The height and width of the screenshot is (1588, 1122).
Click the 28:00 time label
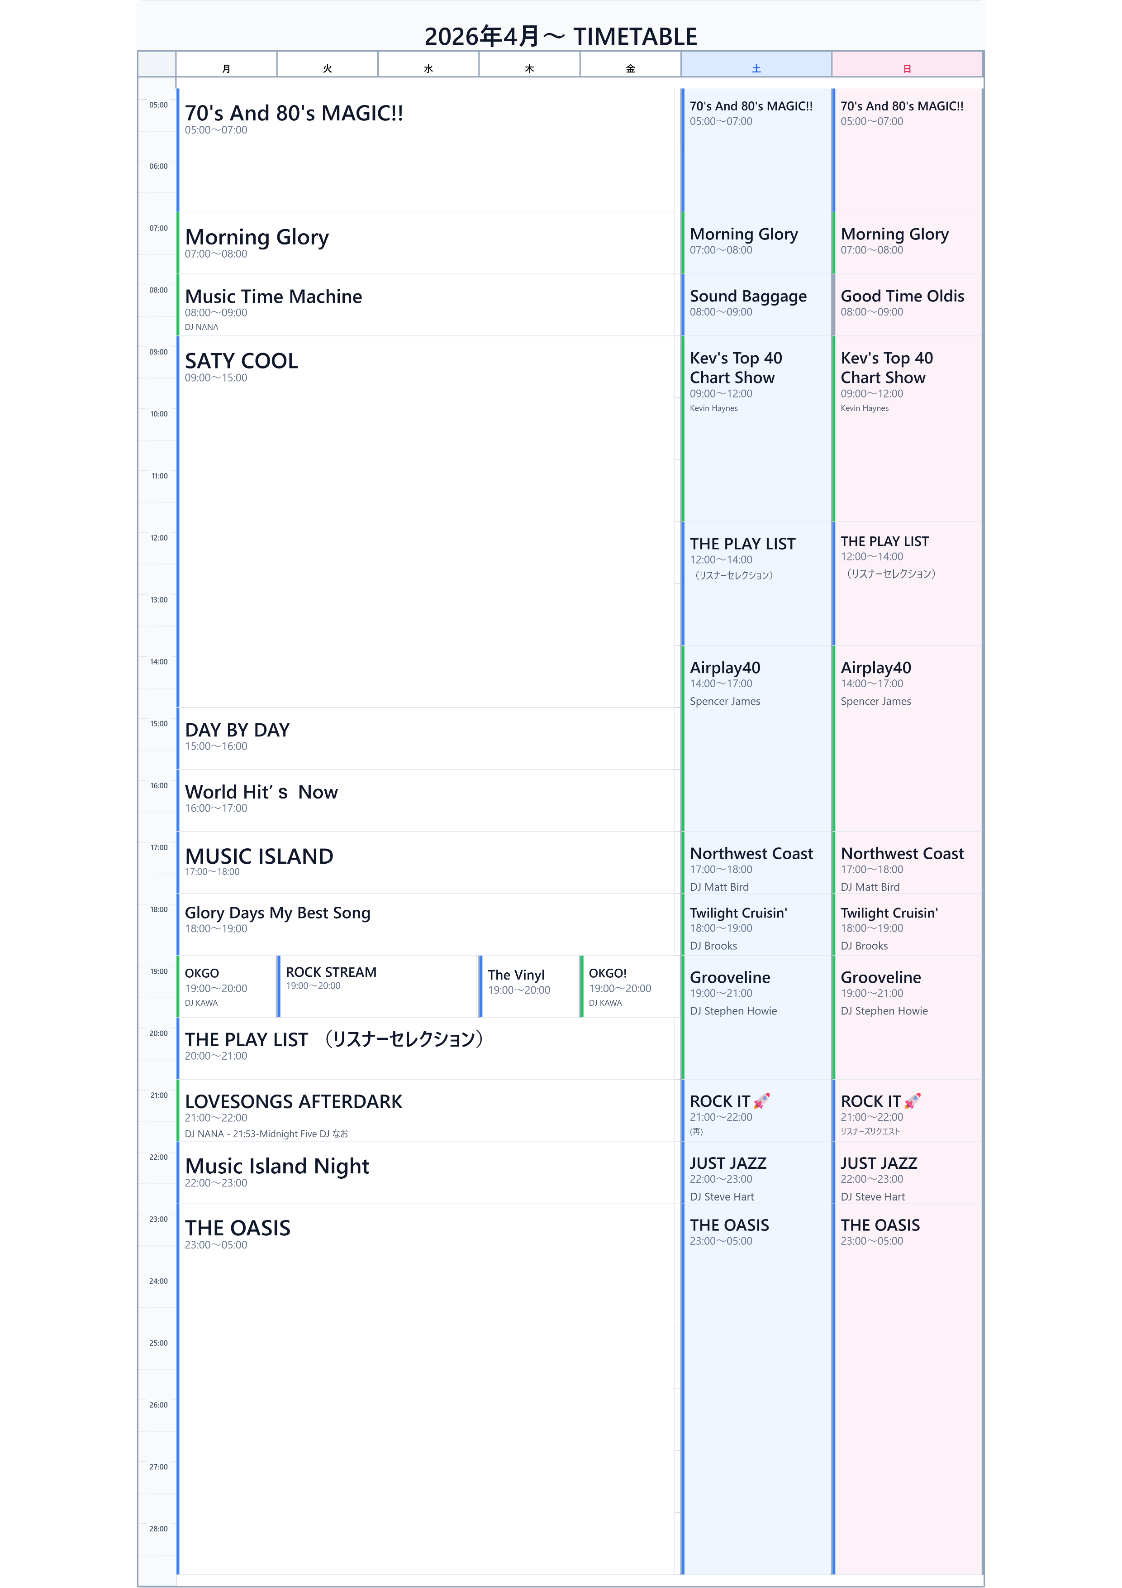[158, 1529]
